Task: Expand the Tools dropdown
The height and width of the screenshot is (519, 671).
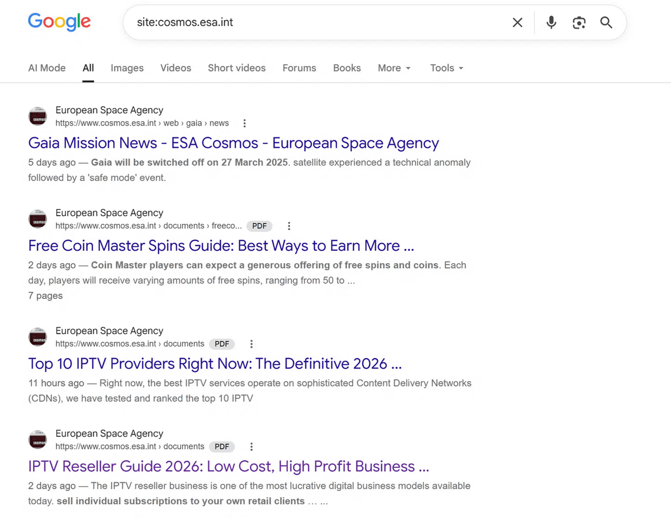Action: click(x=447, y=68)
